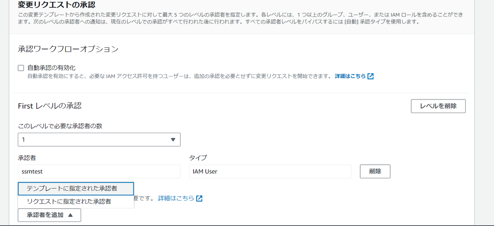Click the IAM User type field

pos(270,171)
